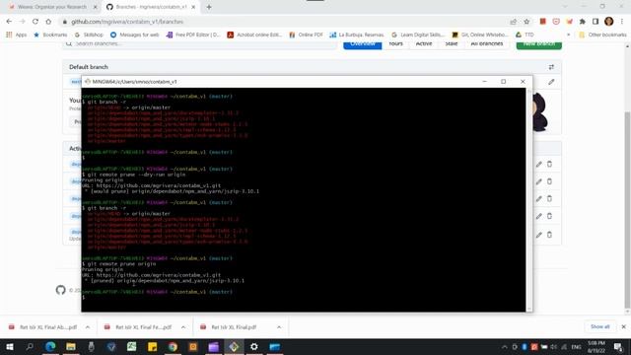This screenshot has height=355, width=631.
Task: Open the Messages for web bookmark
Action: point(135,35)
